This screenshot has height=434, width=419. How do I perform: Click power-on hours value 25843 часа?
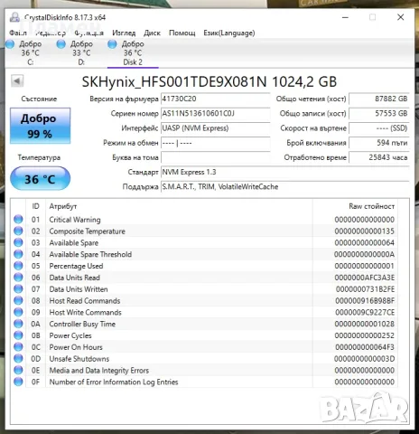coord(379,157)
